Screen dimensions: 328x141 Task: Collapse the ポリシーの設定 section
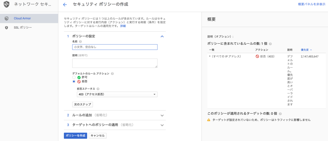click(162, 36)
